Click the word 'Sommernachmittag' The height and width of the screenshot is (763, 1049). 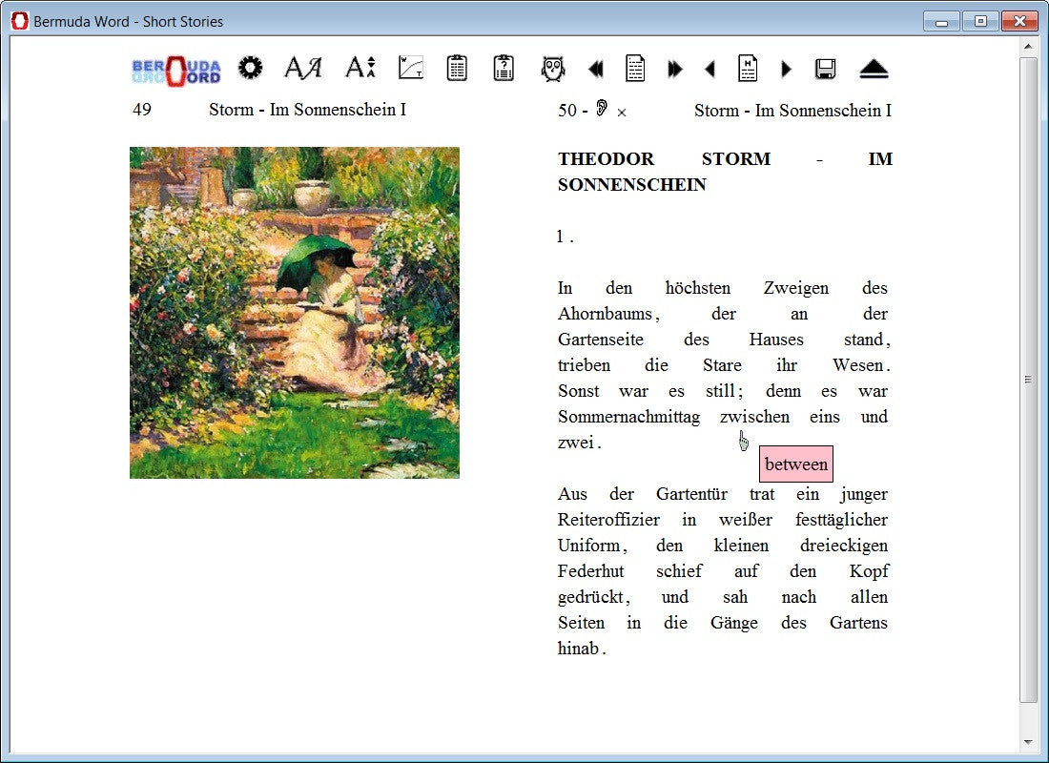[628, 417]
